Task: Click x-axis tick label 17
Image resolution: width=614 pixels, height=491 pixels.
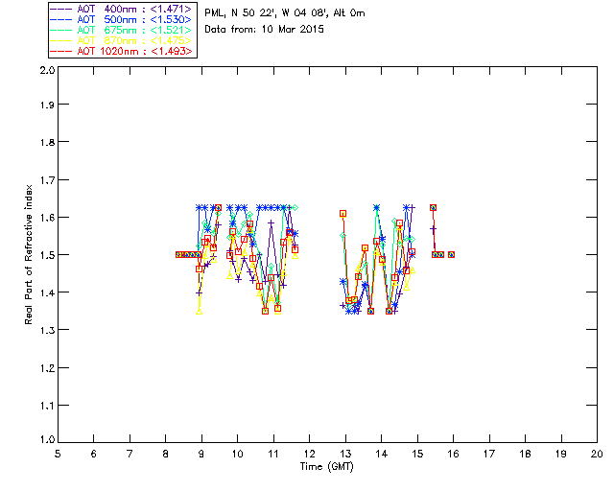Action: tap(489, 454)
